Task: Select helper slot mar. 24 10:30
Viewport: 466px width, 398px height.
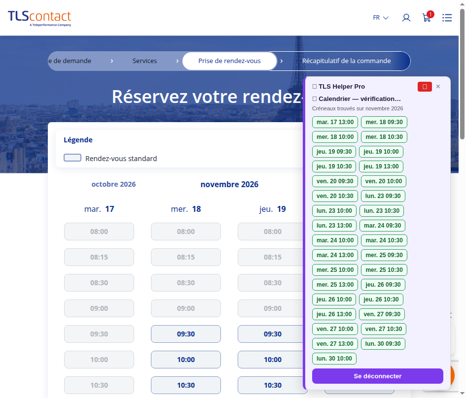Action: (x=384, y=240)
